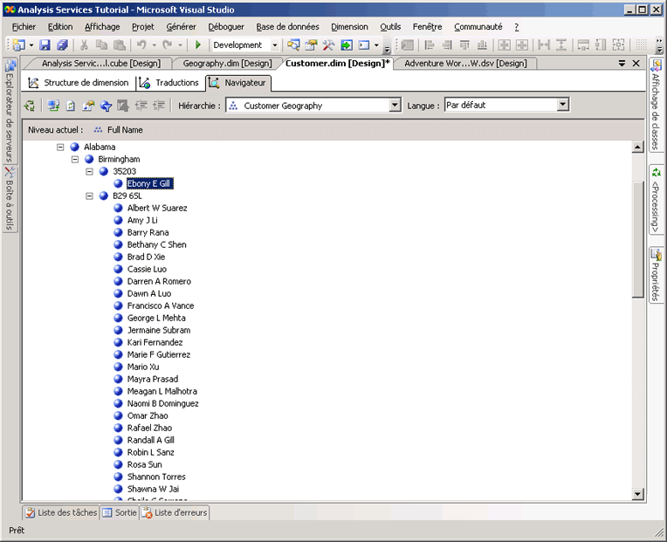Screen dimensions: 667x542
Task: Select the Ebony E Gill member
Action: (149, 183)
